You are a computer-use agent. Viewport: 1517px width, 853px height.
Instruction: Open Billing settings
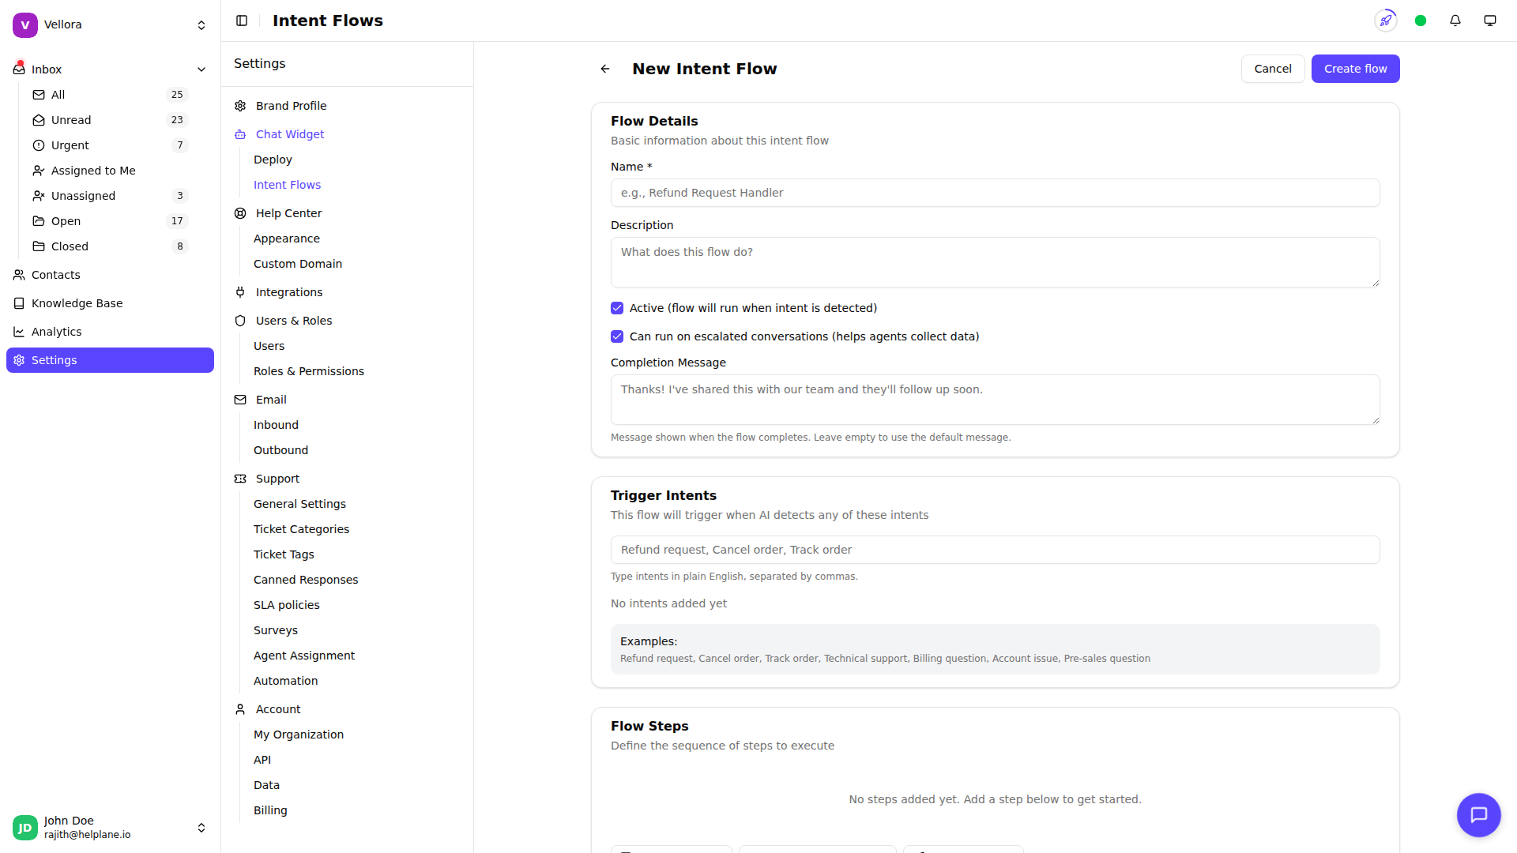click(270, 810)
